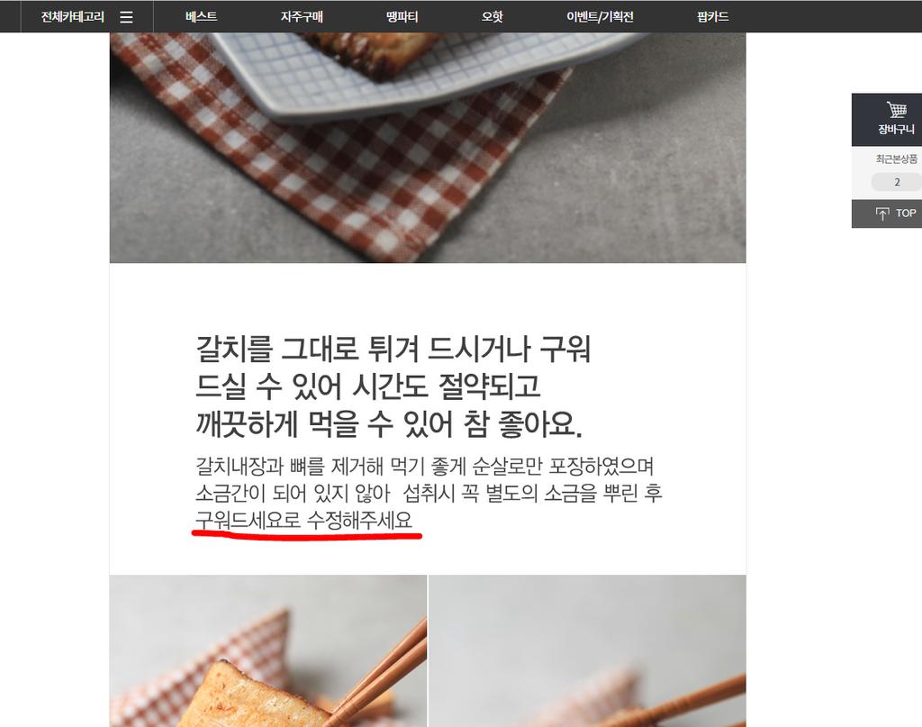922x727 pixels.
Task: Click the plated hairtail photo on checkered cloth
Action: [428, 148]
